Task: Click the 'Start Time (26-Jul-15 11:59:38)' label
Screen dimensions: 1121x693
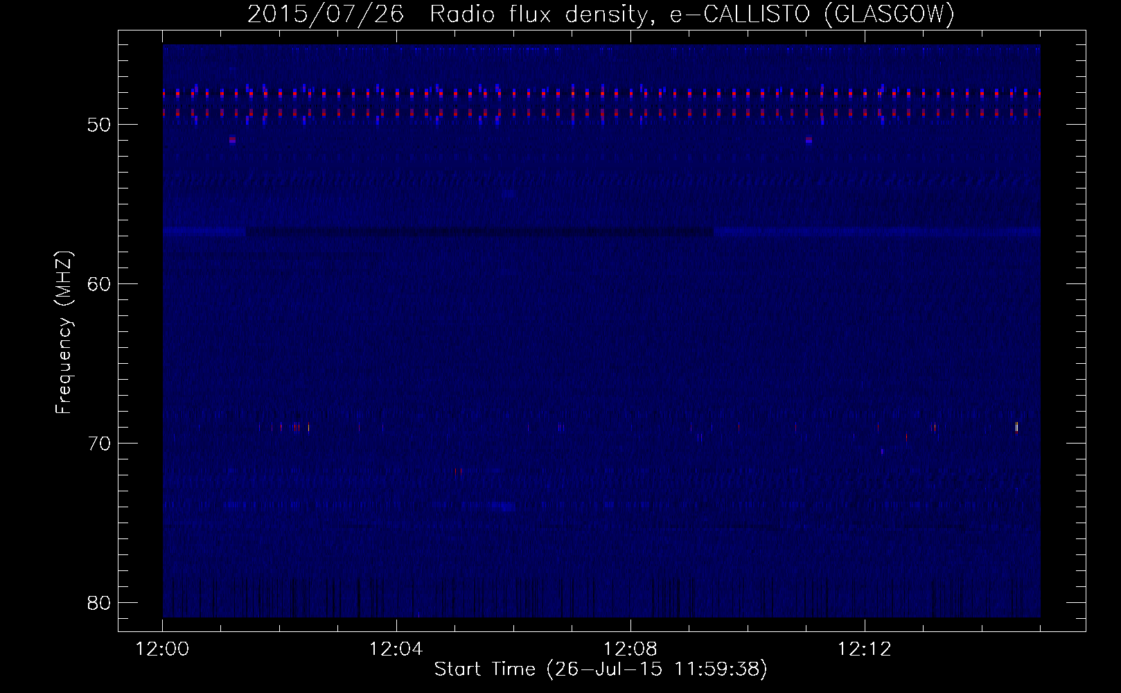Action: (x=601, y=669)
